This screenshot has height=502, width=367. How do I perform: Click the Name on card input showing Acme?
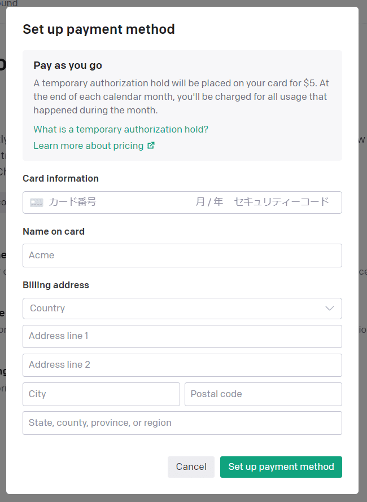[182, 256]
